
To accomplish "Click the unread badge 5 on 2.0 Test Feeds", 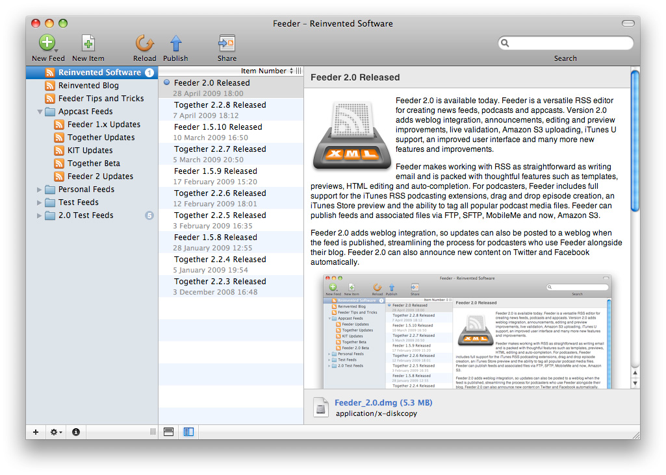I will [x=149, y=215].
